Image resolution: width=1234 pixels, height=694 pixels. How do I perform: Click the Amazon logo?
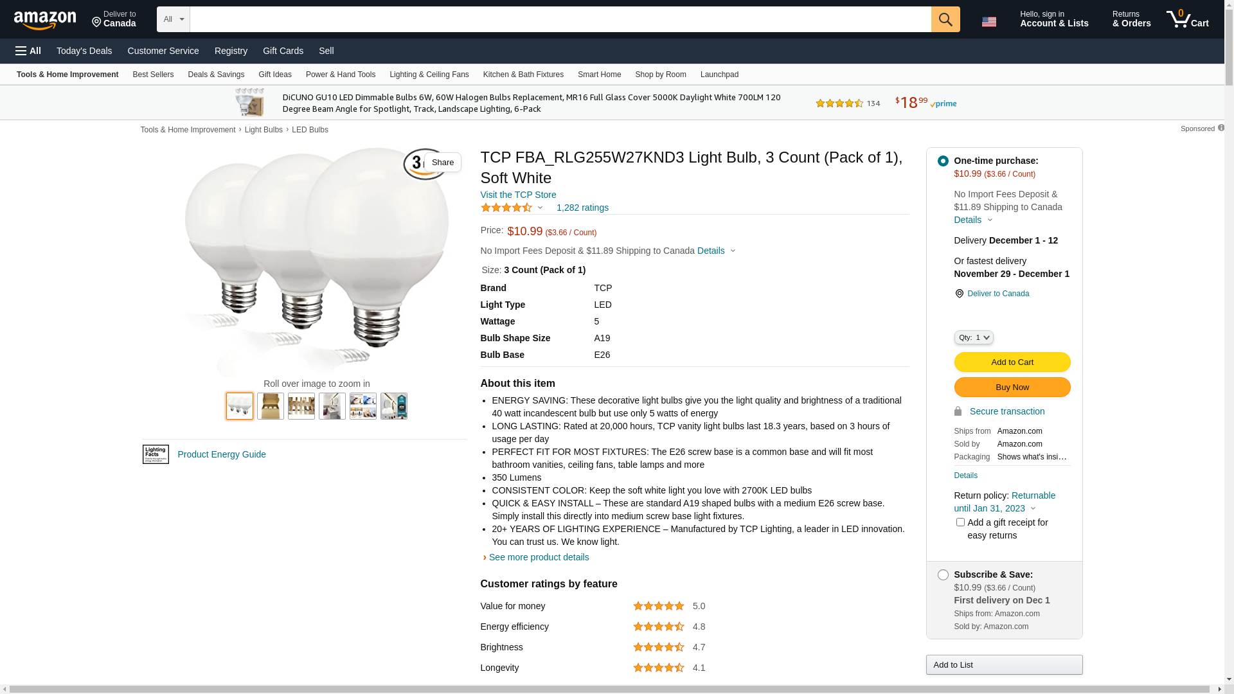(x=45, y=20)
